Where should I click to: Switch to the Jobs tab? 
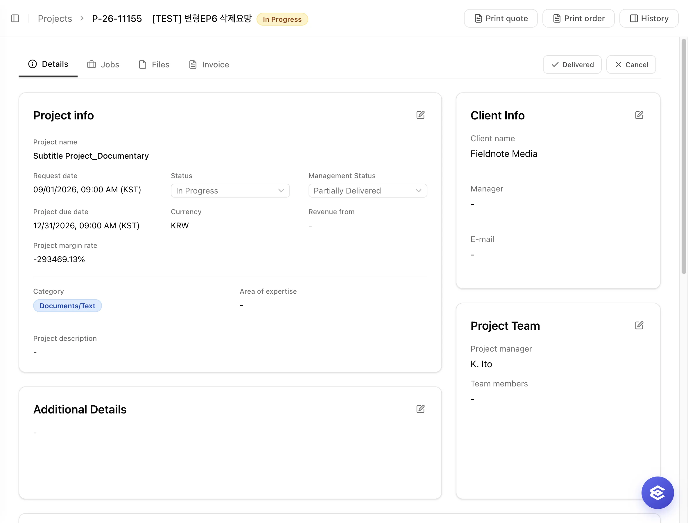(x=103, y=65)
